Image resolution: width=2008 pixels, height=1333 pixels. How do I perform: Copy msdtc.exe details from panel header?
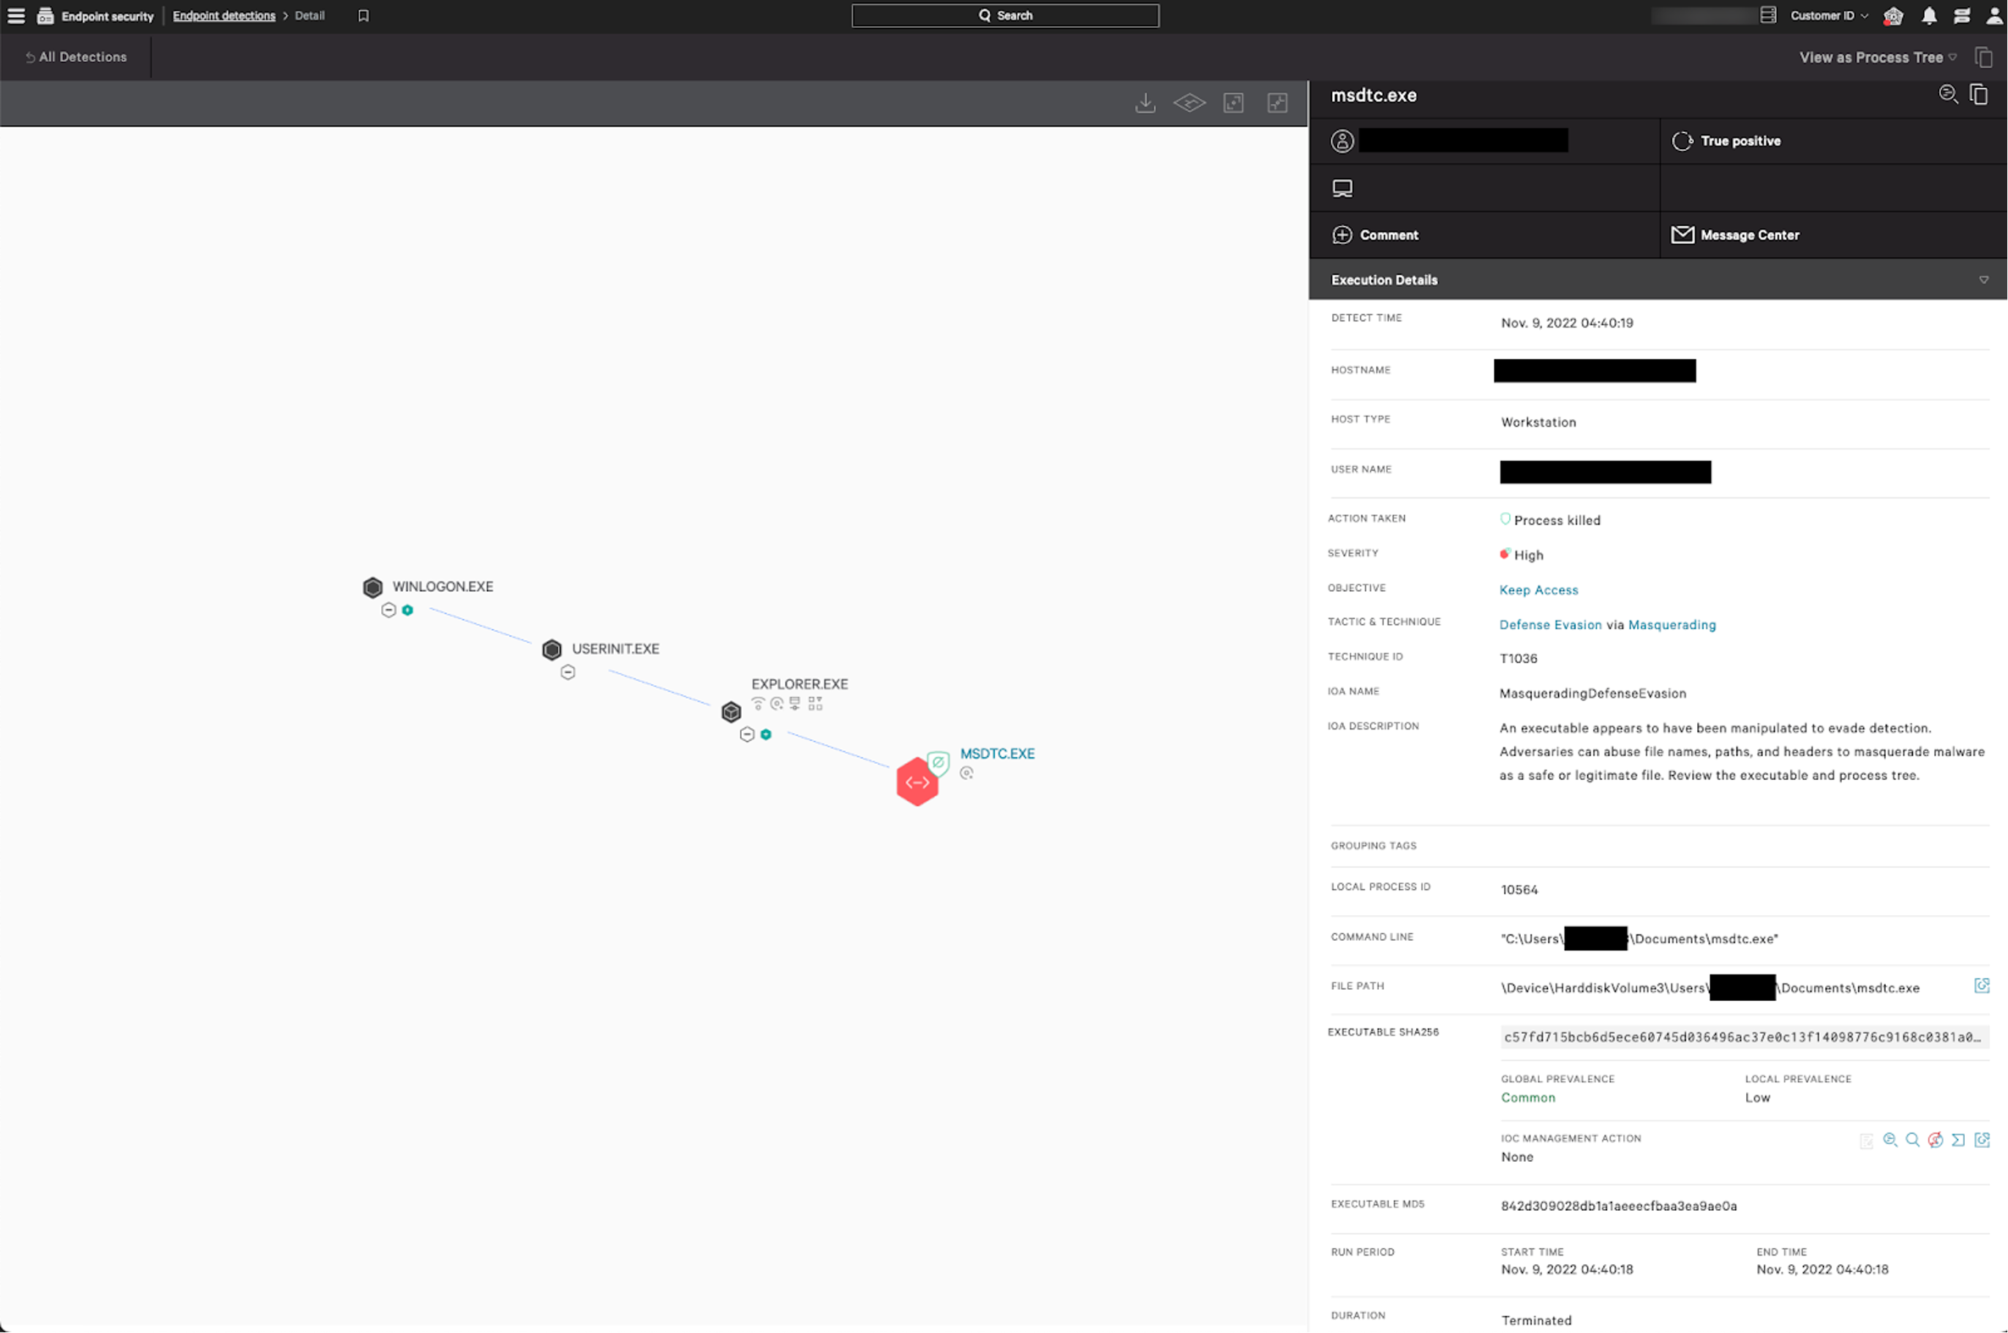(x=1980, y=94)
